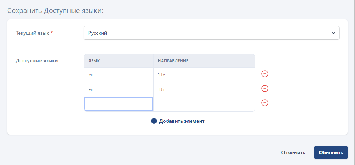This screenshot has height=165, width=355.
Task: Click the plus icon next to Добавить элемент
Action: [x=154, y=121]
